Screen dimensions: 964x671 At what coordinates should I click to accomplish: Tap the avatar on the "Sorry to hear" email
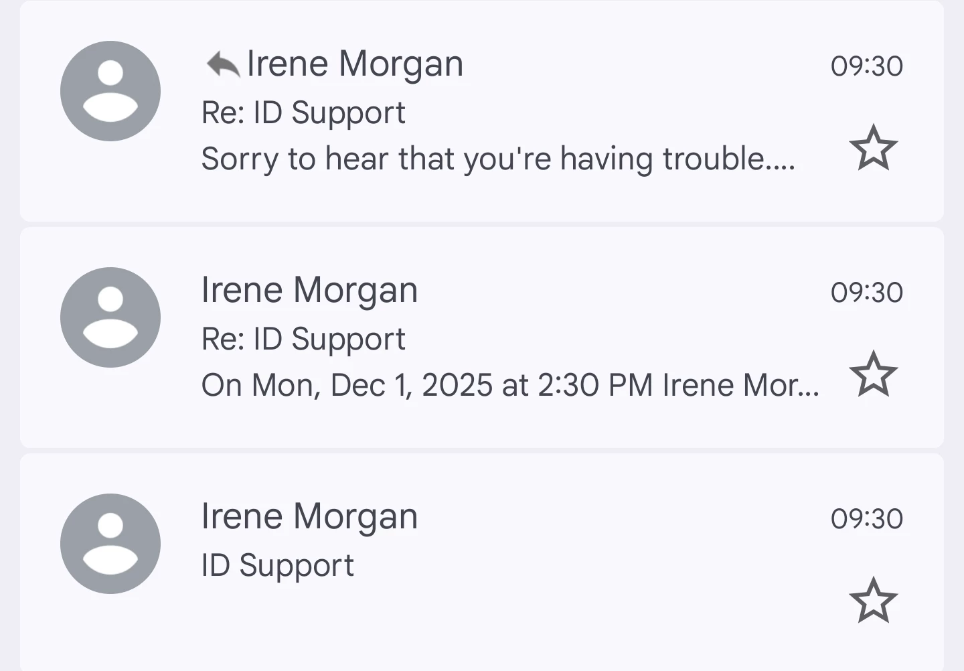pyautogui.click(x=110, y=91)
